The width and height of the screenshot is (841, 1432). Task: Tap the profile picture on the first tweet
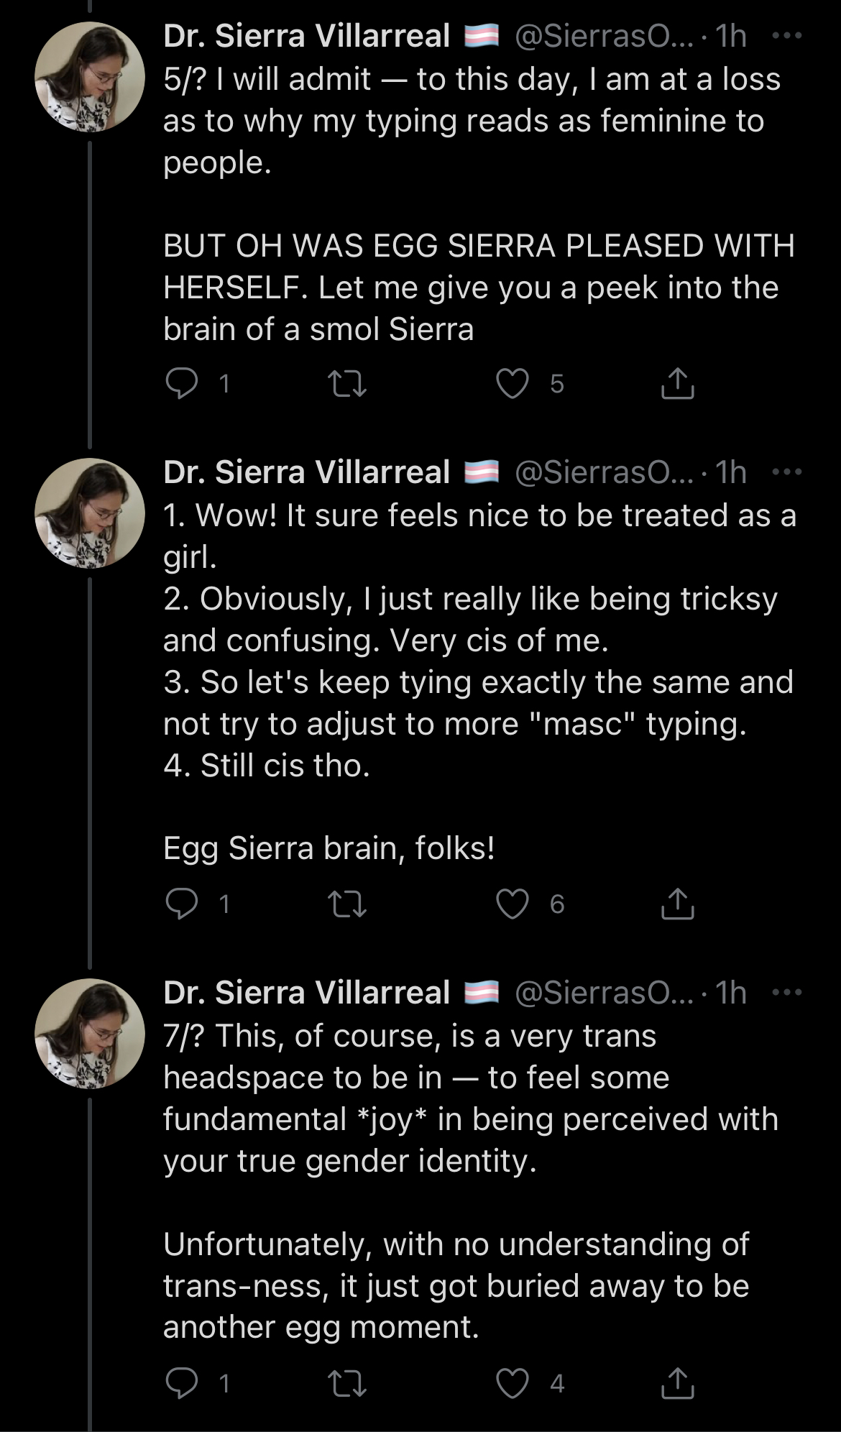click(x=90, y=77)
